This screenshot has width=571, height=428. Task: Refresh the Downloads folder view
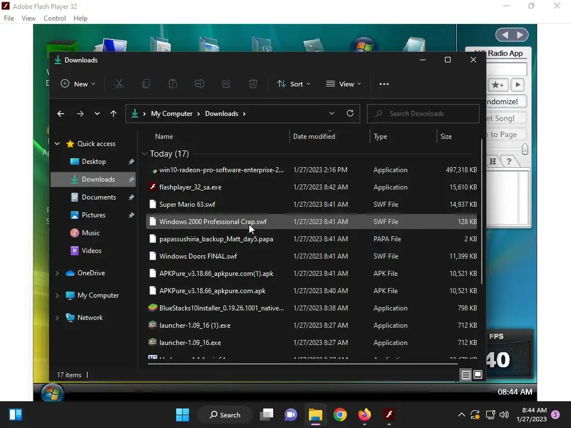coord(350,113)
